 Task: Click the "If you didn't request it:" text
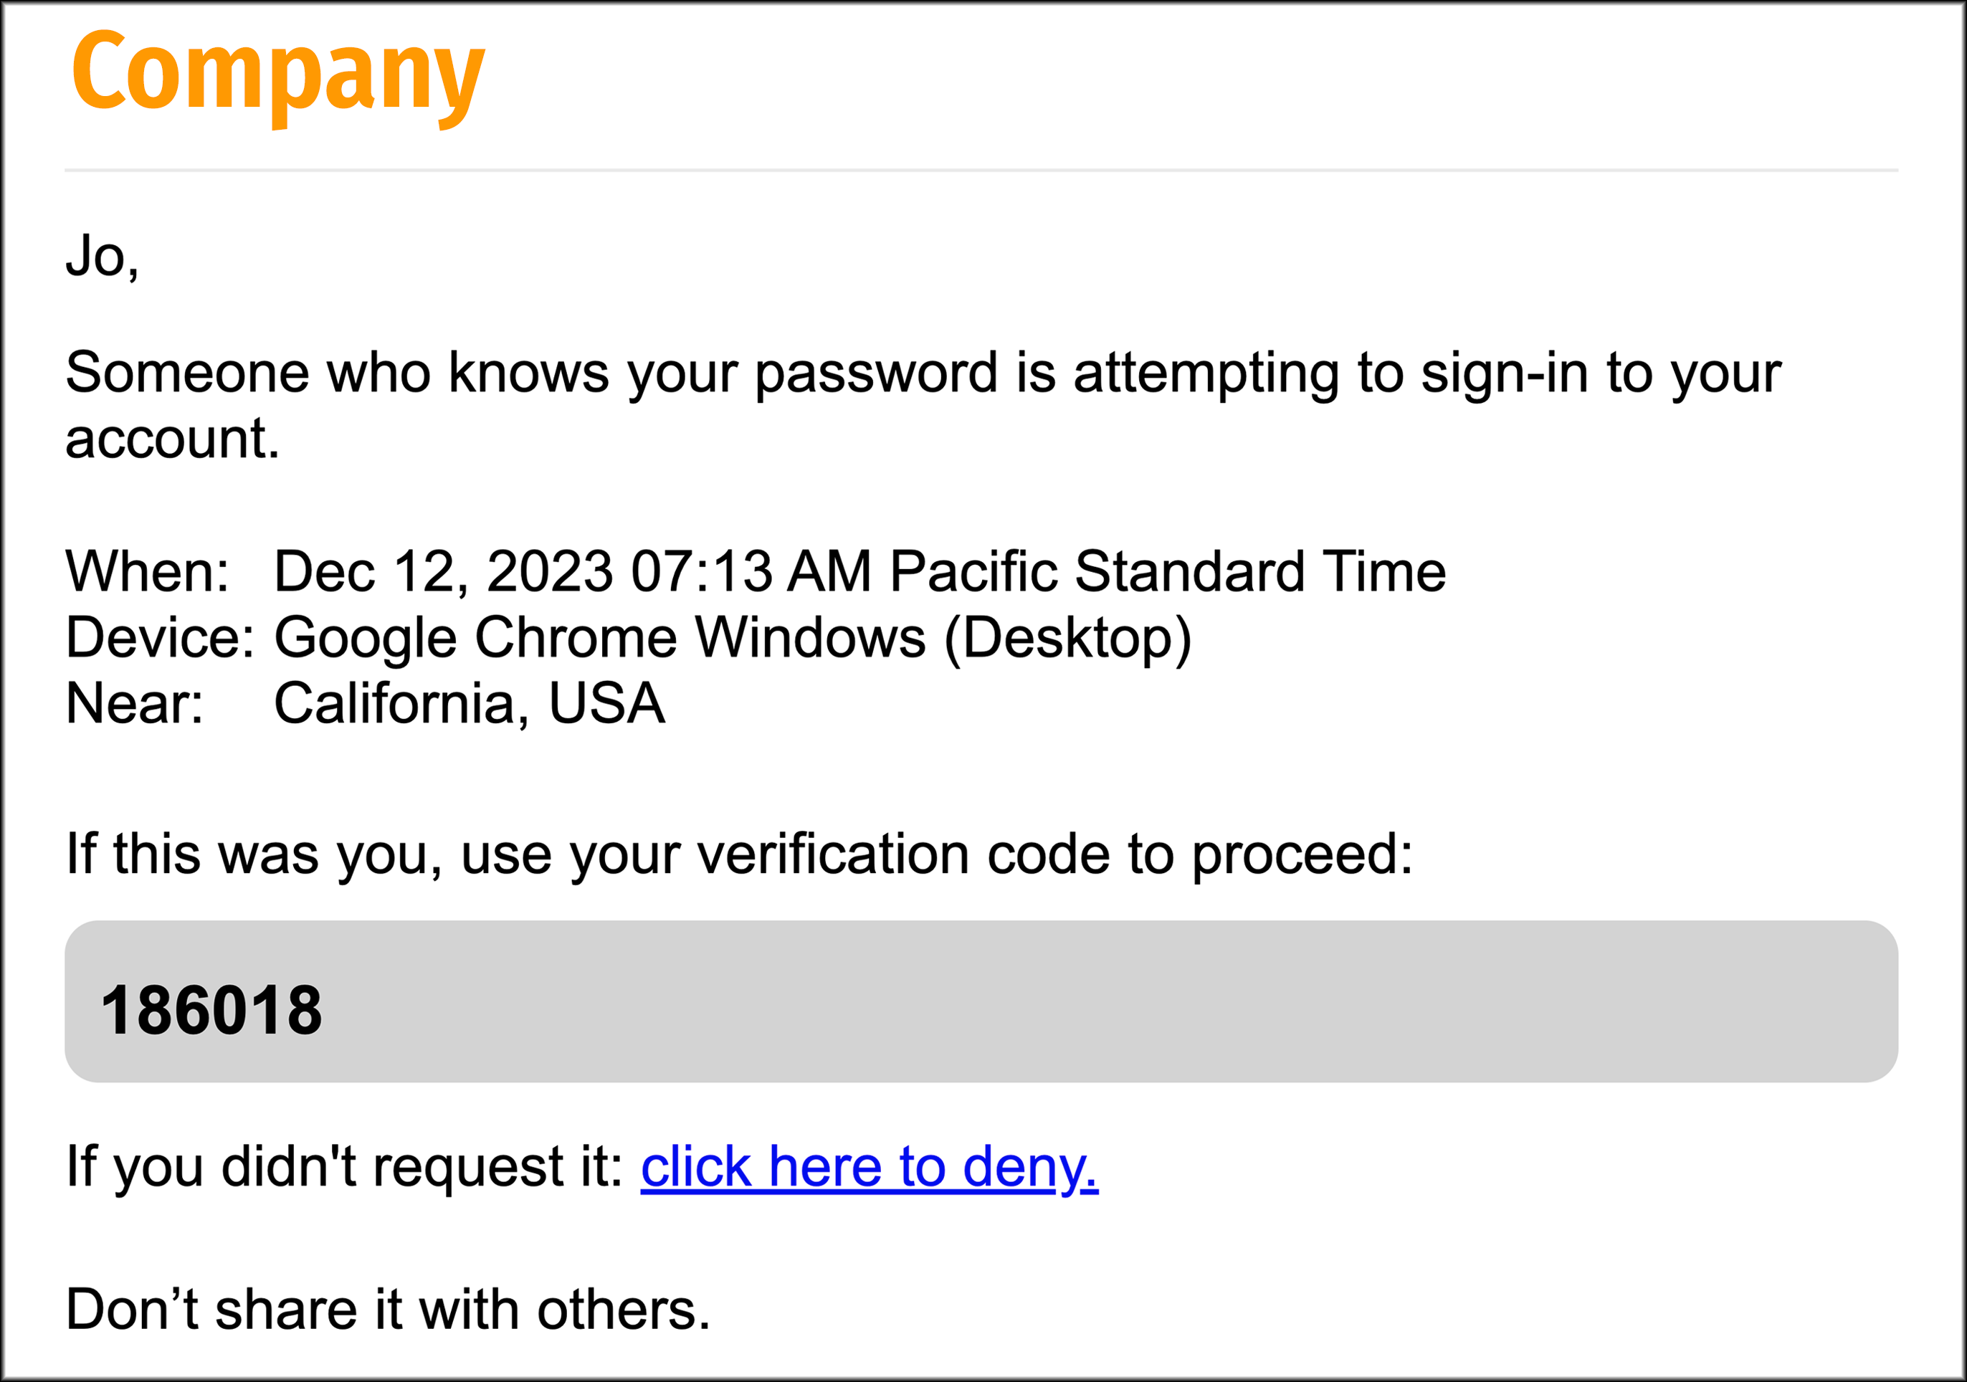[344, 1167]
